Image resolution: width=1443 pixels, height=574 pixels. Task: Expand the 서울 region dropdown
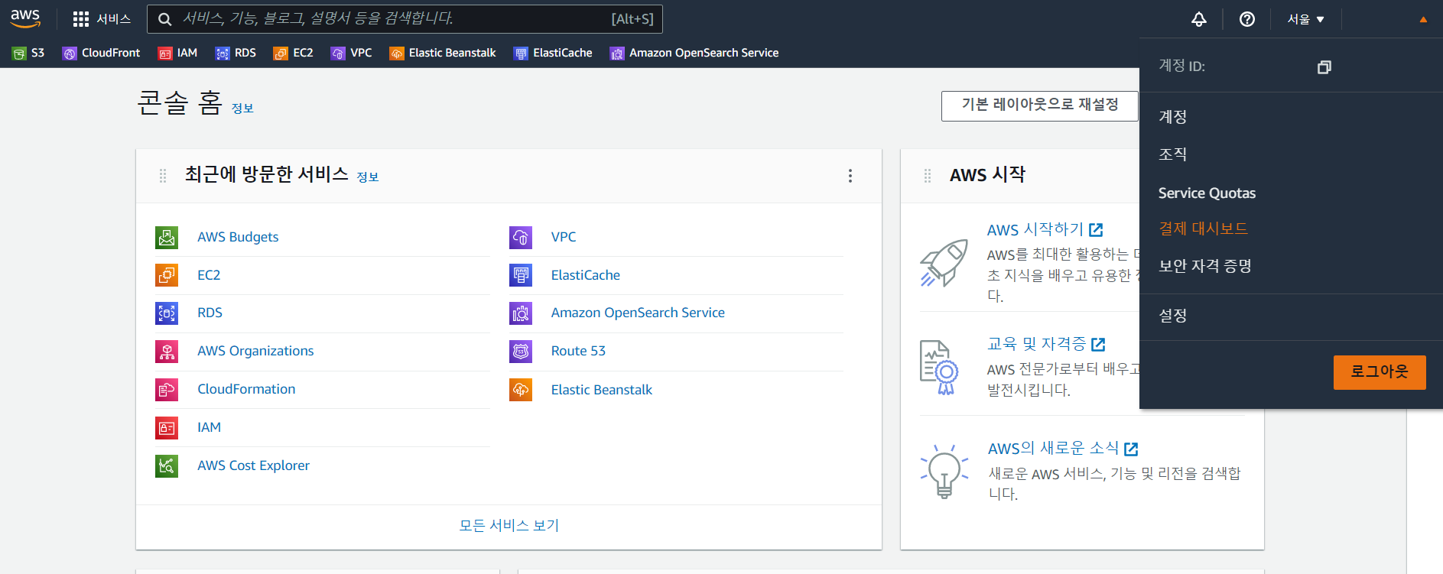[1305, 19]
